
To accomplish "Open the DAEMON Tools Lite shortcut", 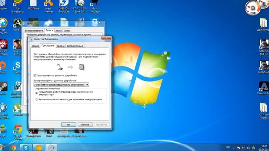I will tap(64, 7).
